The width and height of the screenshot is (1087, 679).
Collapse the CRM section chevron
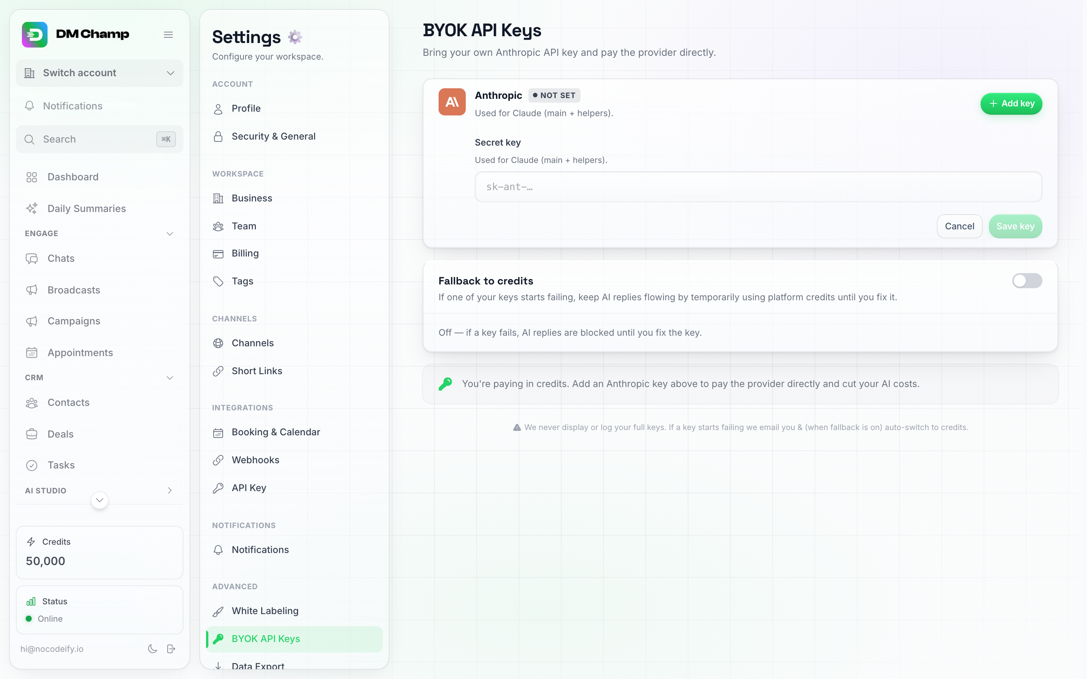(x=170, y=378)
